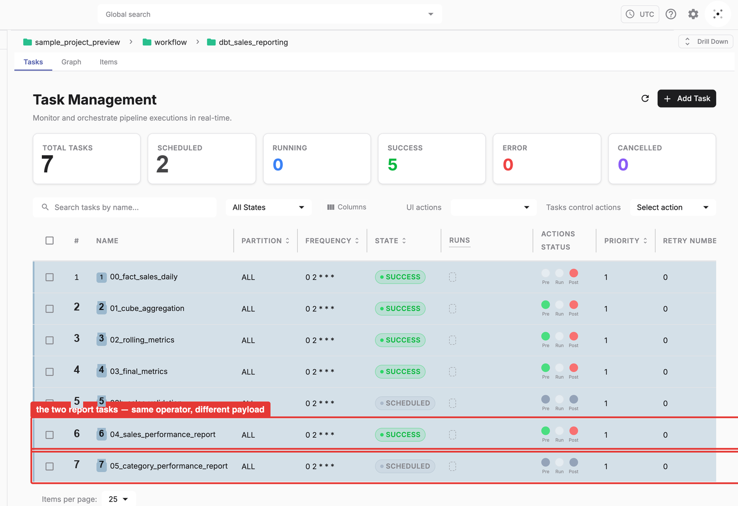738x506 pixels.
Task: Open the help question mark icon
Action: (671, 14)
